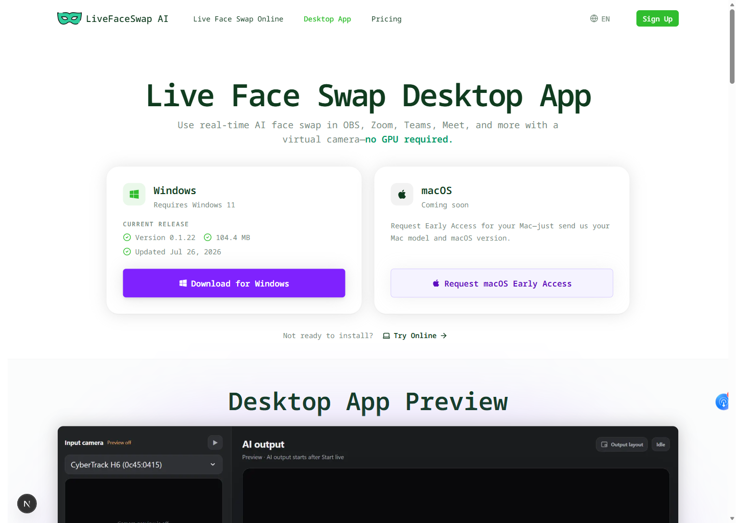Open the CyberTrack H6 camera dropdown
The width and height of the screenshot is (736, 523).
144,464
